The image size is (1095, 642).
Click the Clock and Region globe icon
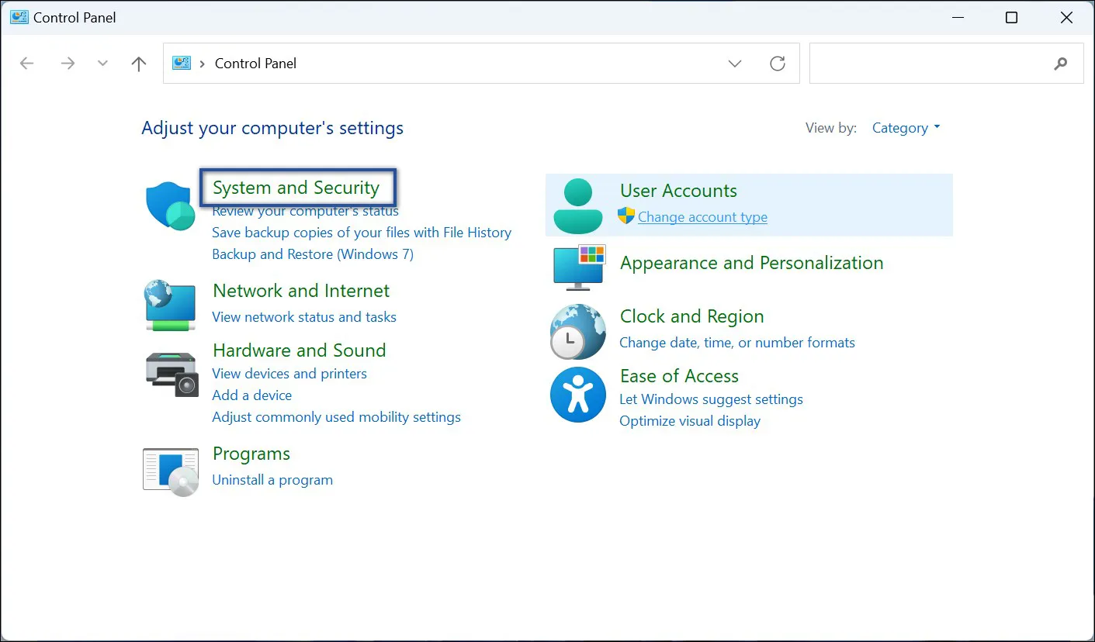point(578,332)
